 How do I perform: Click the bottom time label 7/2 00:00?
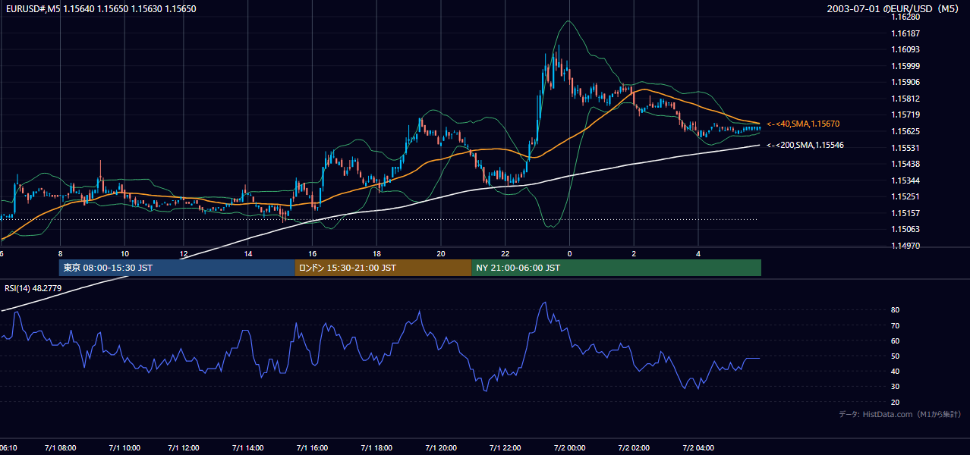coord(569,448)
